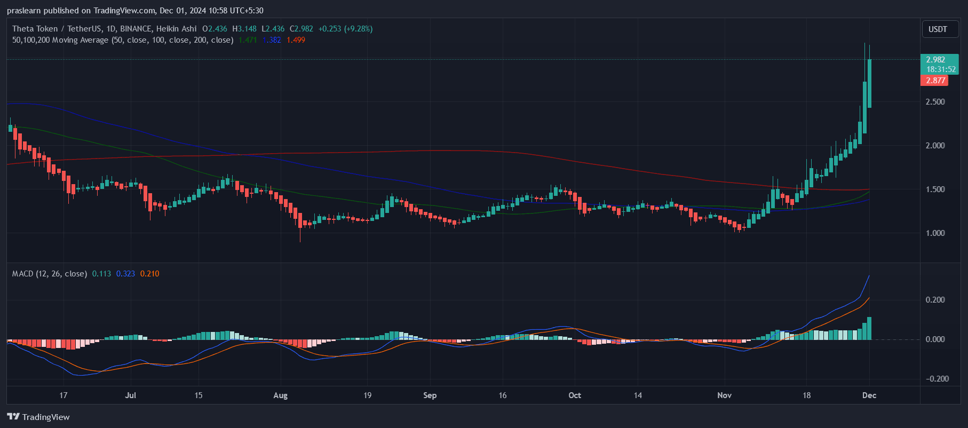Click the 2.500 price axis level
The image size is (968, 428).
pyautogui.click(x=935, y=102)
